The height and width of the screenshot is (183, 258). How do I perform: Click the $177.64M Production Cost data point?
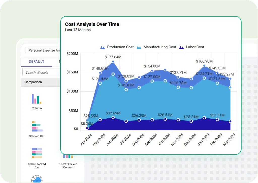113,62
